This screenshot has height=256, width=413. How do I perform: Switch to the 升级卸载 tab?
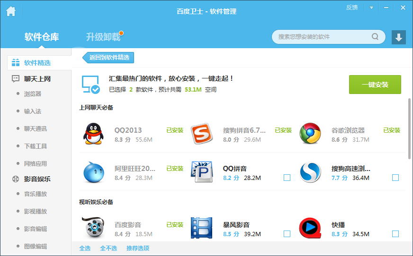103,37
